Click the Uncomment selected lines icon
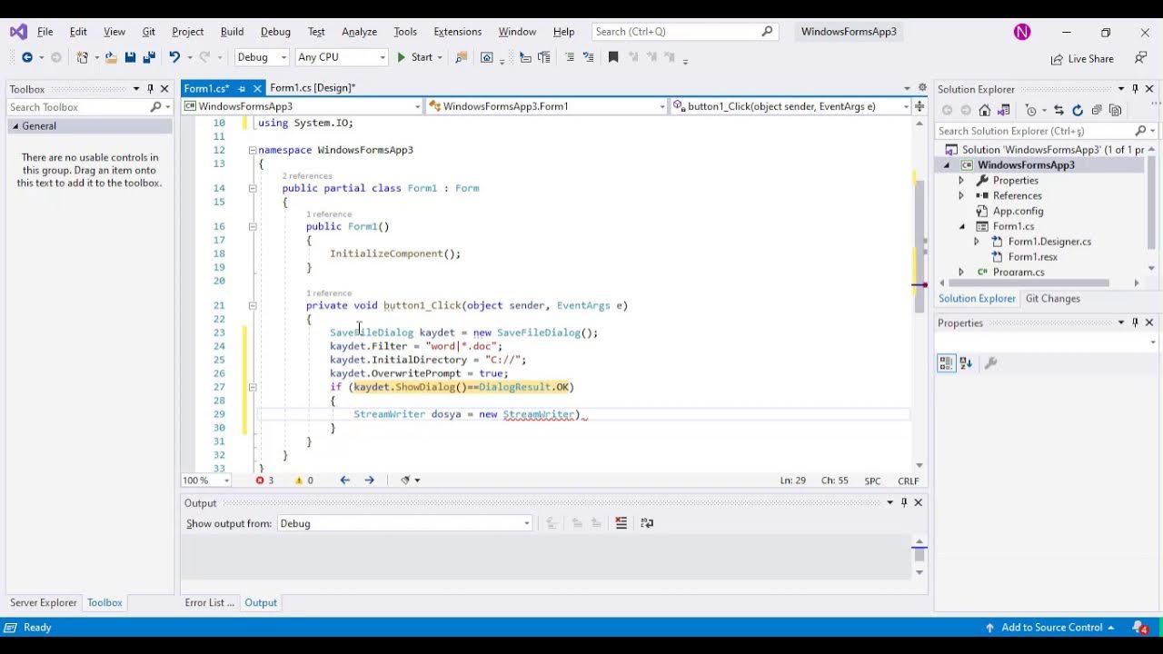Viewport: 1163px width, 654px height. click(589, 57)
